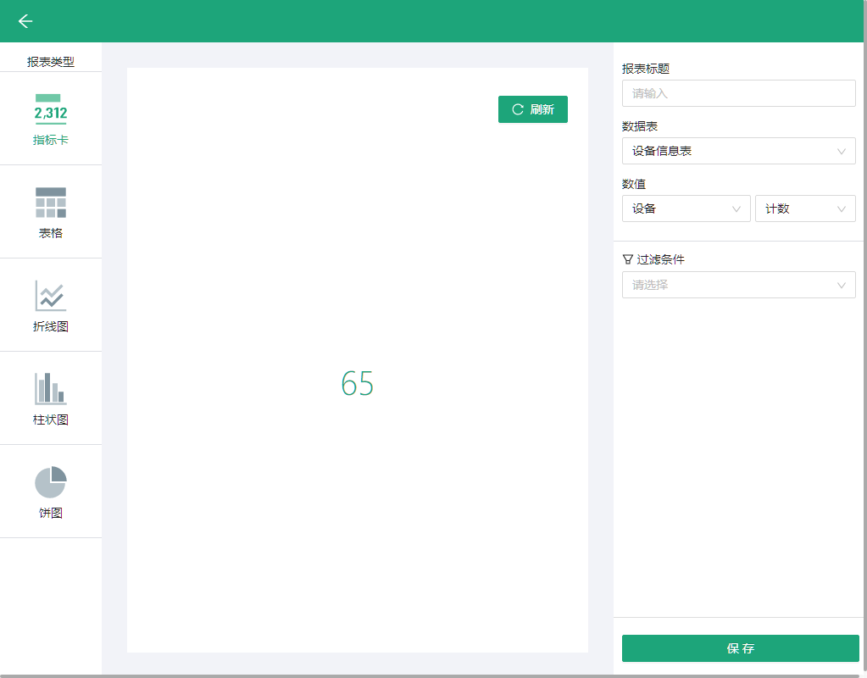Click the 65 metric value in preview
This screenshot has width=867, height=678.
coord(357,384)
